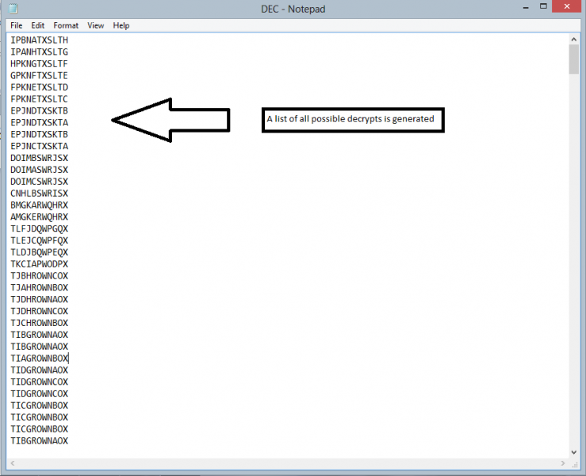586x476 pixels.
Task: Click the horizontal scrollbar right arrow
Action: [x=561, y=462]
